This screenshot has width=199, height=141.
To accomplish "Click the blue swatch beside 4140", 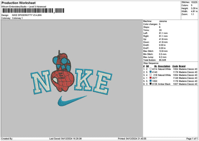I will click(151, 72).
